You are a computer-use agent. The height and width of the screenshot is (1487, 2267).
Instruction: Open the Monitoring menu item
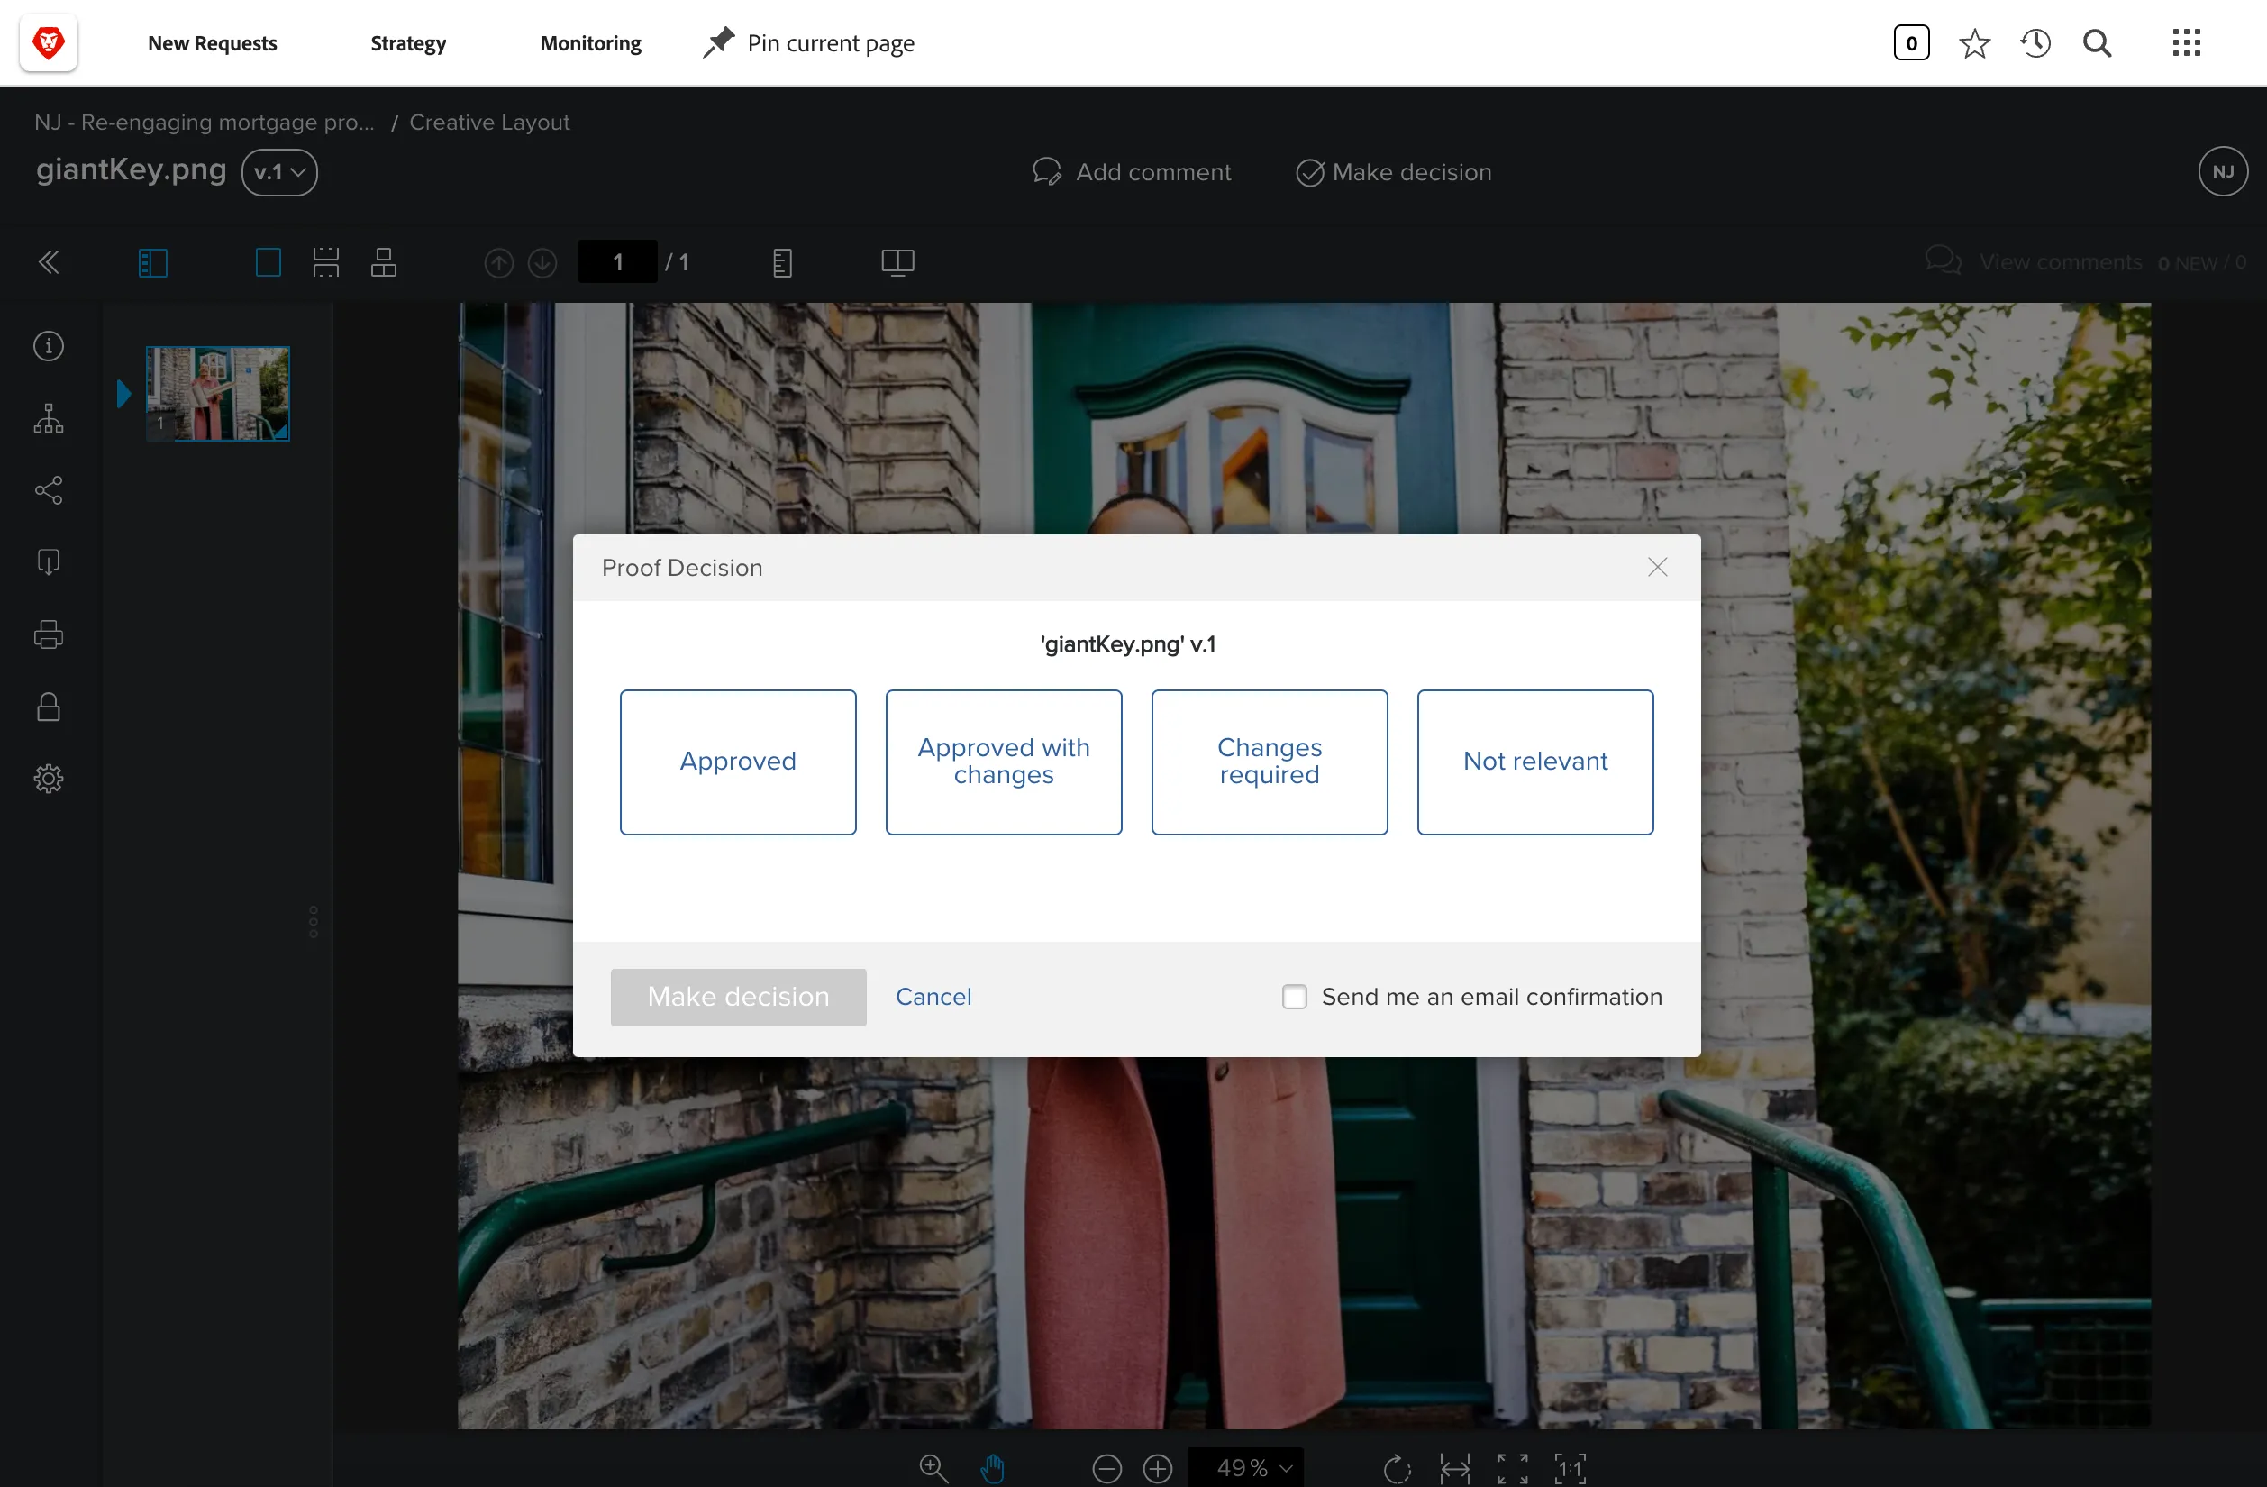tap(590, 43)
